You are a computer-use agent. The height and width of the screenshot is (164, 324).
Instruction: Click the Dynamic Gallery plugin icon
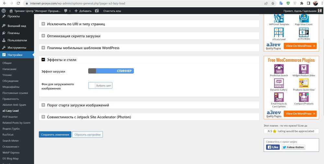pyautogui.click(x=279, y=83)
